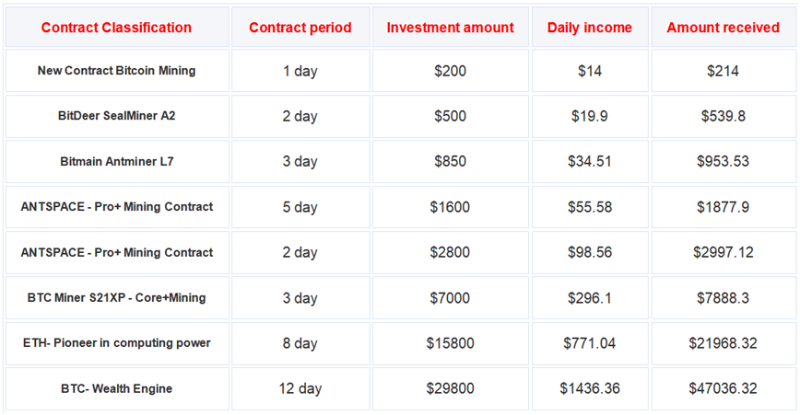This screenshot has height=415, width=800.
Task: Select the $953.53 amount received cell
Action: pyautogui.click(x=723, y=162)
